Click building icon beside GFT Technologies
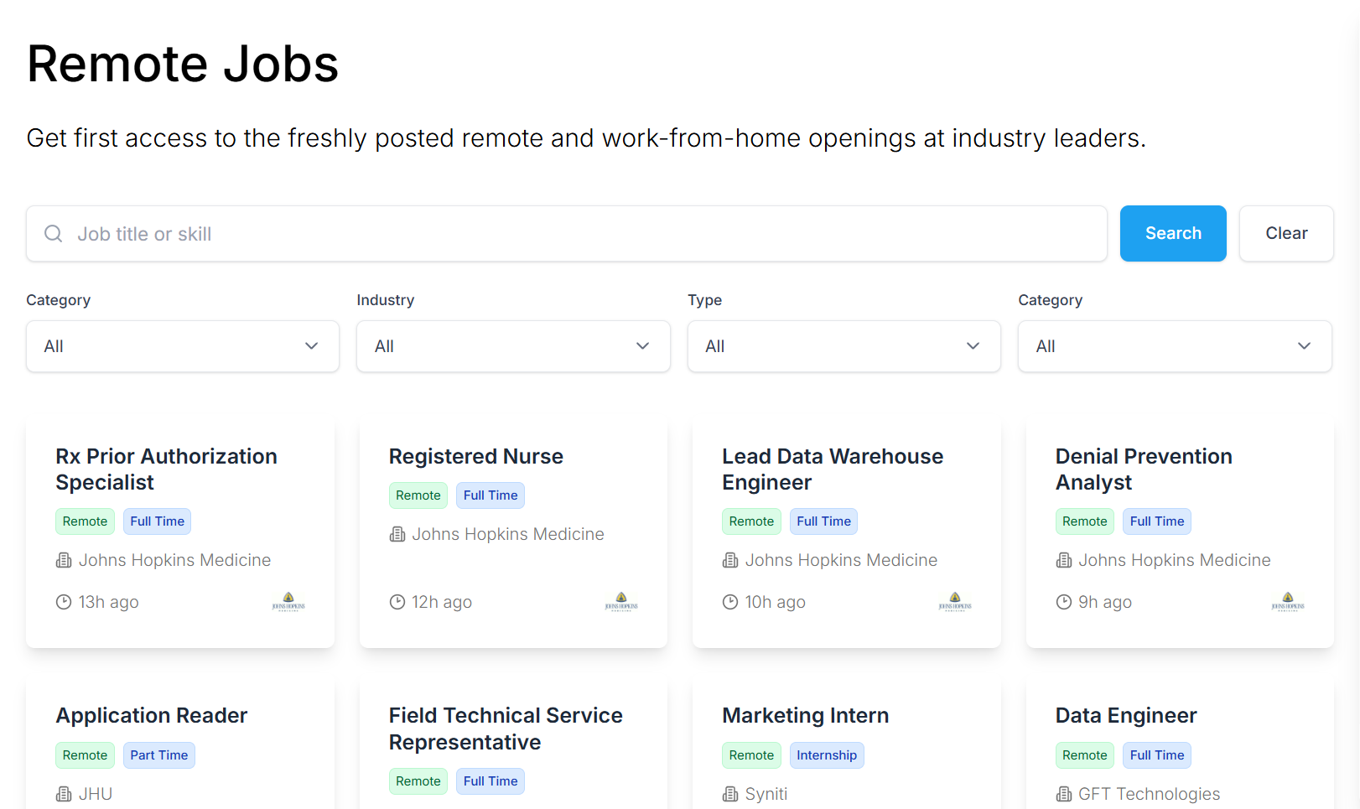The width and height of the screenshot is (1360, 809). tap(1064, 794)
